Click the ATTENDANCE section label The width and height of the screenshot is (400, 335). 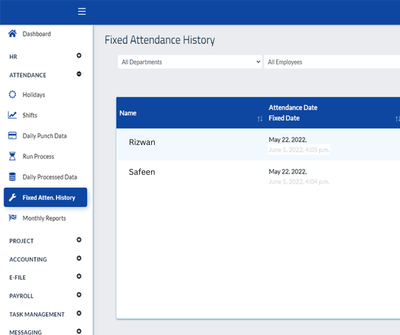[x=28, y=75]
